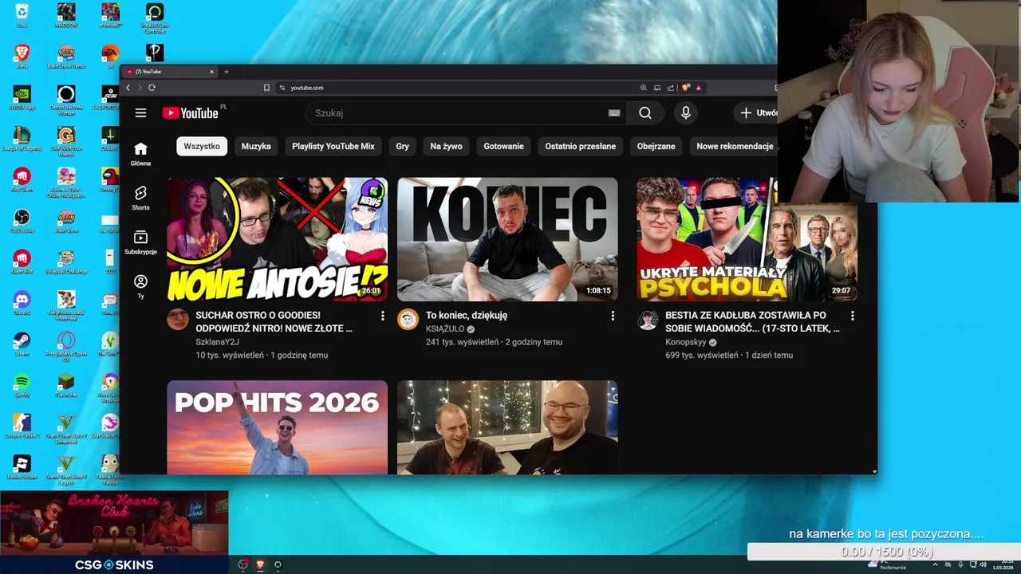
Task: Click the zoom icon in the address bar
Action: click(644, 88)
